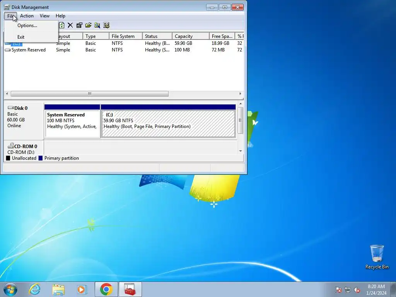Screen dimensions: 396x297
Task: Click the 72 MB free space cell
Action: point(218,50)
